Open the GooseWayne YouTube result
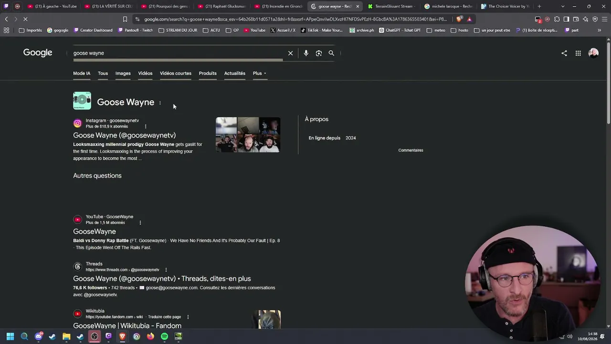The height and width of the screenshot is (344, 611). (x=95, y=231)
